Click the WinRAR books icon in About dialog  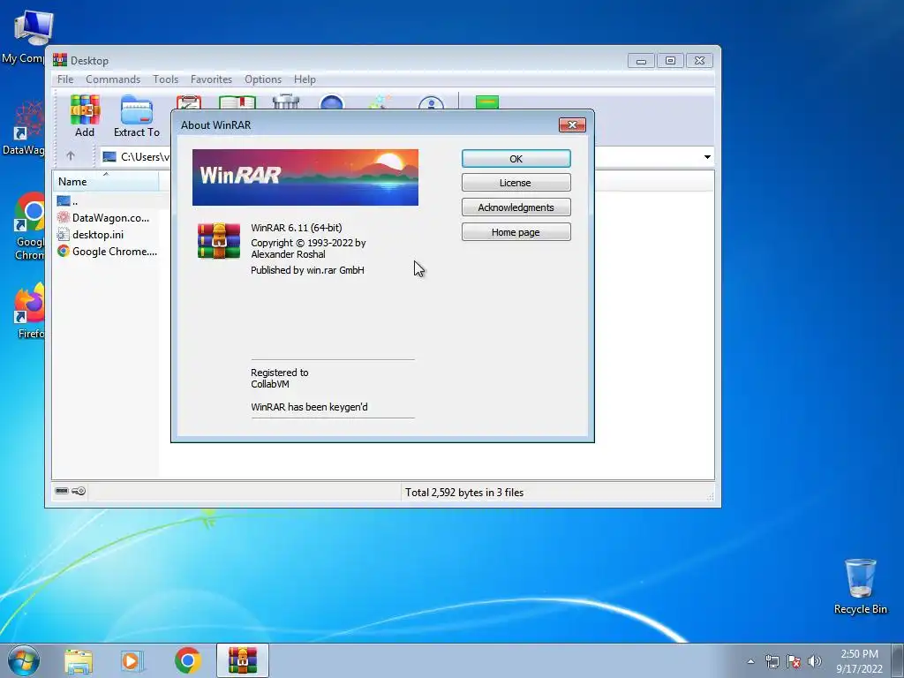pos(219,241)
